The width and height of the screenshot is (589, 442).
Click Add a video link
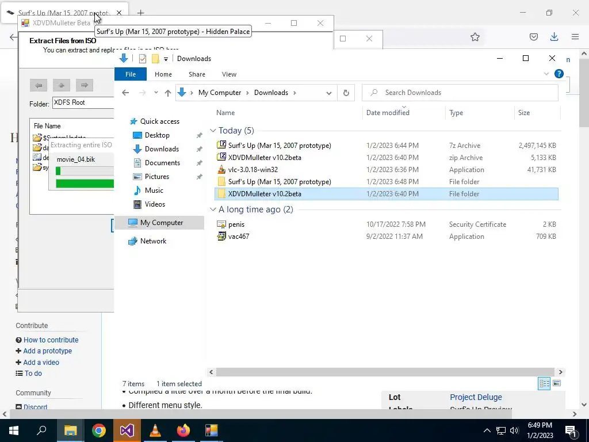click(x=41, y=363)
